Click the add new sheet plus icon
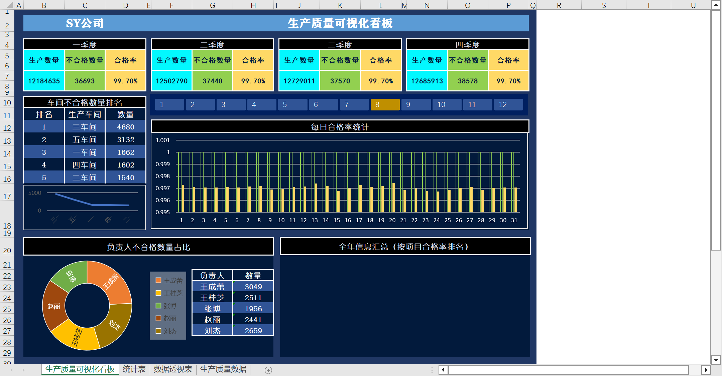The width and height of the screenshot is (722, 376). coord(268,370)
